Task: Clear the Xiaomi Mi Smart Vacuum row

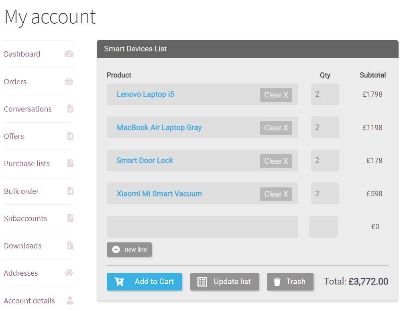Action: (x=276, y=194)
